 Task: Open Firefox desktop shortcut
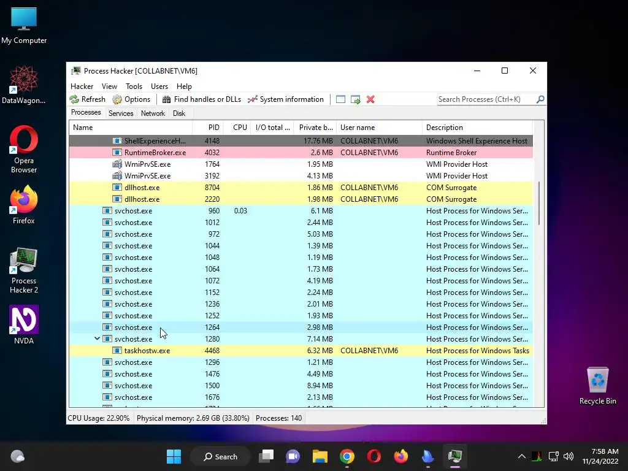(x=24, y=205)
